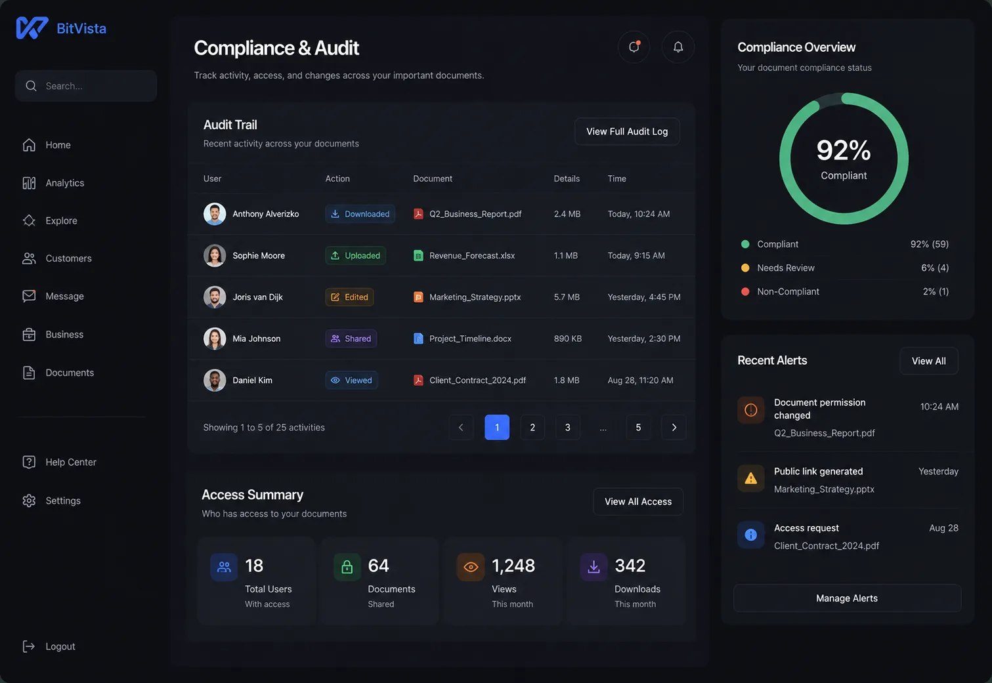Click the Downloaded action badge

tap(360, 214)
